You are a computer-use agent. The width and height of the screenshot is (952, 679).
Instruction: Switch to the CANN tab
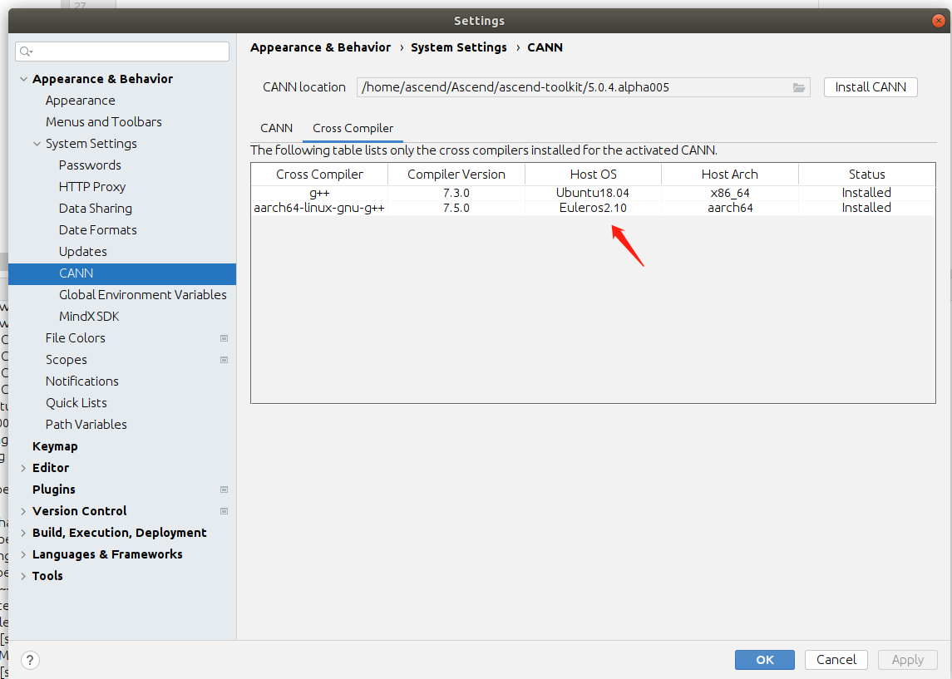coord(276,128)
